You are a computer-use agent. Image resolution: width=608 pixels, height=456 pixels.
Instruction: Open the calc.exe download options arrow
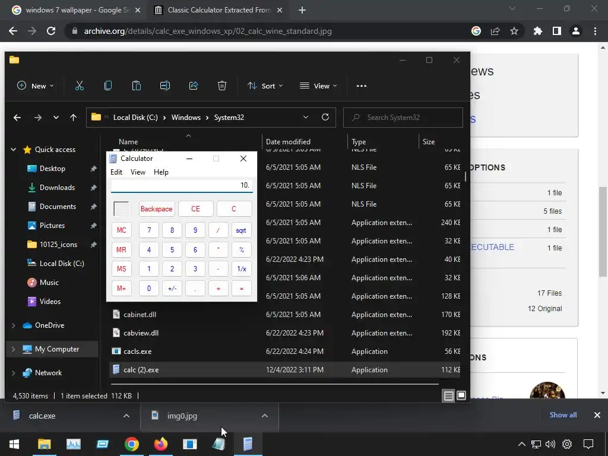[x=126, y=416]
